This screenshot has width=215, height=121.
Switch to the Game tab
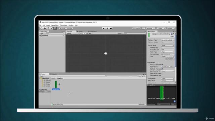pyautogui.click(x=80, y=31)
